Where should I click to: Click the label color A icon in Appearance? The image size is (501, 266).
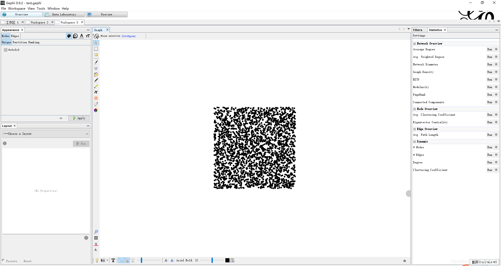[82, 36]
